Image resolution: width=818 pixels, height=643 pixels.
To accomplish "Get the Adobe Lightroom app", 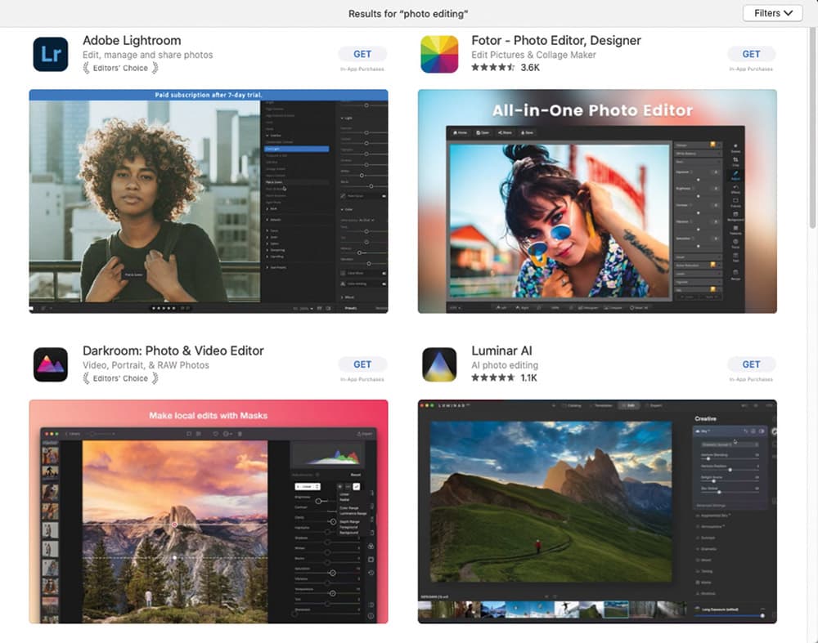I will (362, 54).
